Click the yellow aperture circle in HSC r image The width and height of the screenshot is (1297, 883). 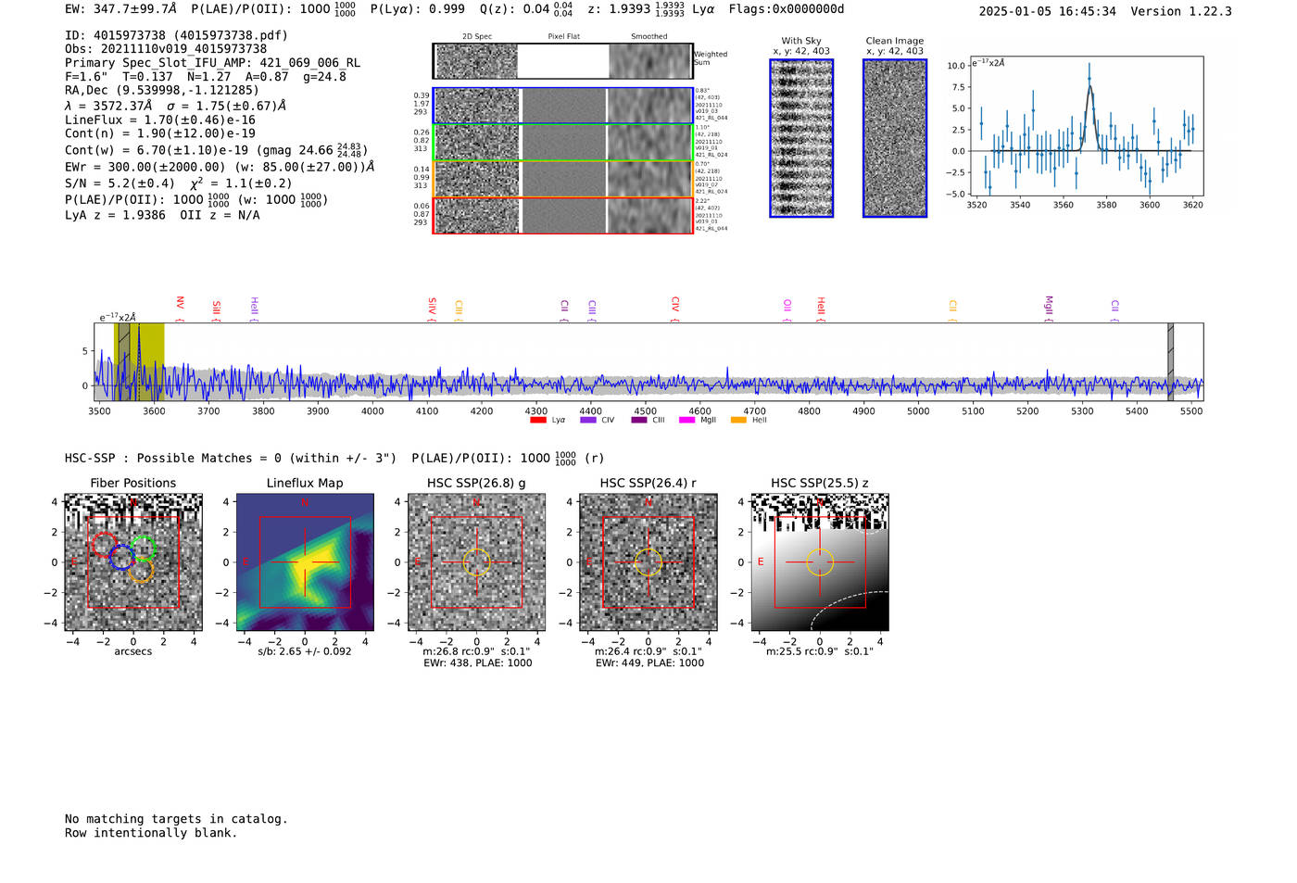(648, 562)
